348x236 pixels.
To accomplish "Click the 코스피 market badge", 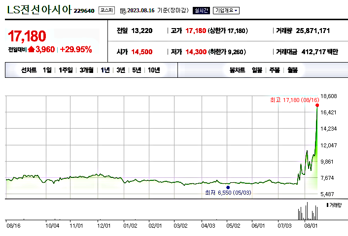I will pos(106,10).
